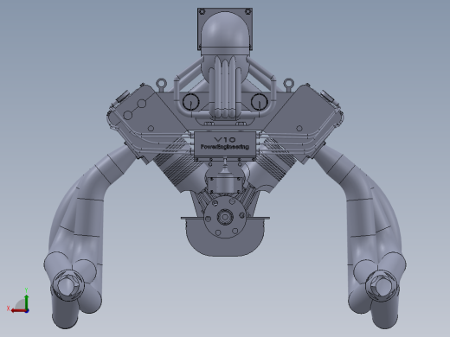Select the domed air intake on top of the engine
The height and width of the screenshot is (337, 450).
coord(225,34)
